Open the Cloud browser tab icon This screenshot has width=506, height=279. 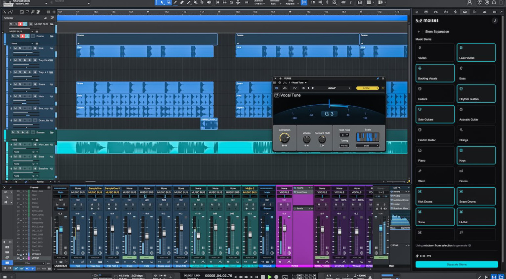484,12
